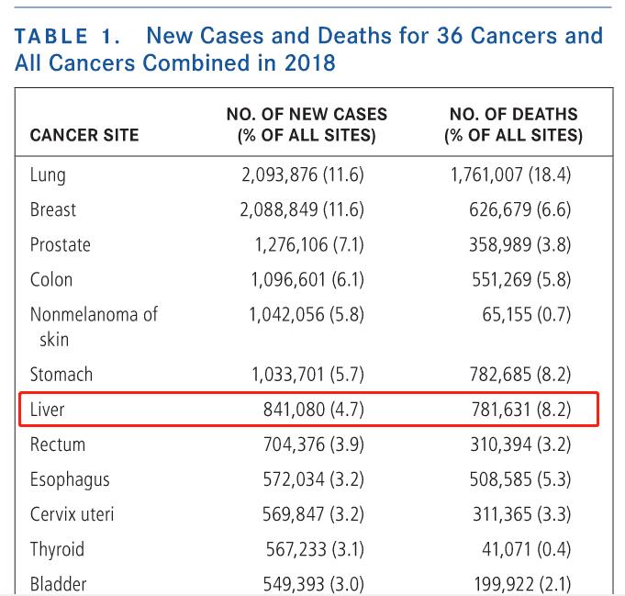Viewport: 625px width, 596px height.
Task: Click Liver deaths value 781,631
Action: tap(519, 410)
